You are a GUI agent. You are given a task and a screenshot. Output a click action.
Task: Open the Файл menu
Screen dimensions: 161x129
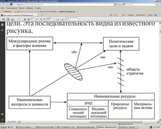coord(3,8)
